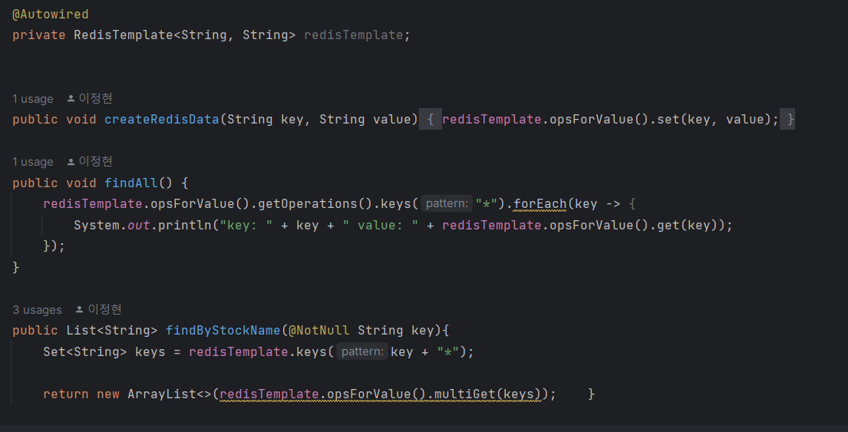Image resolution: width=848 pixels, height=432 pixels.
Task: Click the @NotNull annotation in findByStockName
Action: click(319, 331)
